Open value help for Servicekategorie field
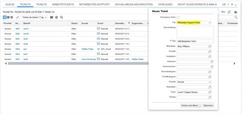Image resolution: width=242 pixels, height=114 pixels. coord(210,72)
